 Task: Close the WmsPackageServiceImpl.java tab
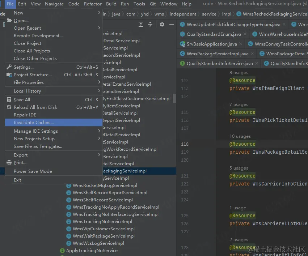coord(252,54)
